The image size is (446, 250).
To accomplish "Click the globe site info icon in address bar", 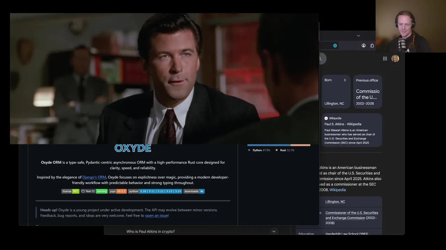I will (335, 45).
